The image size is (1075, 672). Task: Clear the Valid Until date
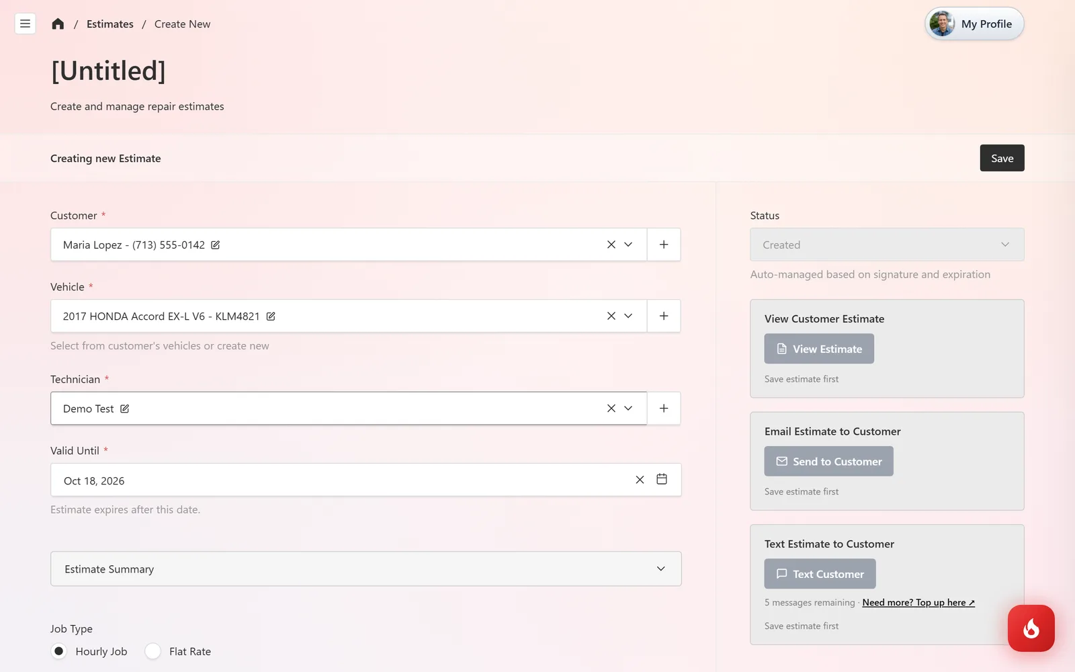[x=640, y=480]
